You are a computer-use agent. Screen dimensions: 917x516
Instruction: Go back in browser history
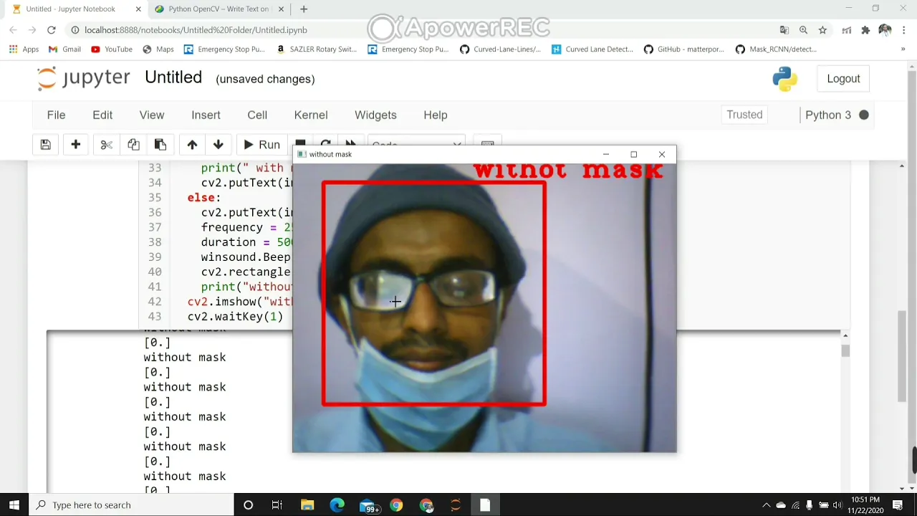point(13,30)
